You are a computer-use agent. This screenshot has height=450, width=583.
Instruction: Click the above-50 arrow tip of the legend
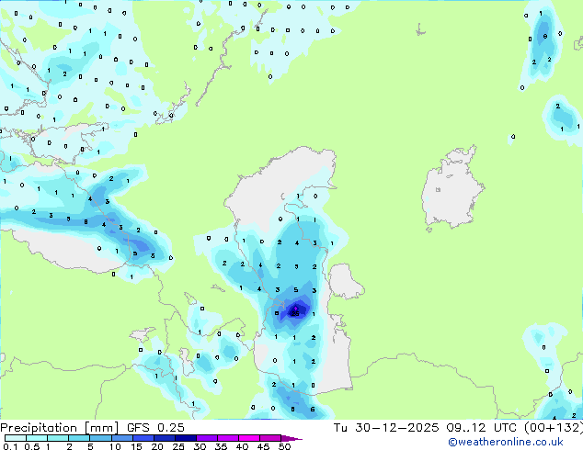point(291,438)
